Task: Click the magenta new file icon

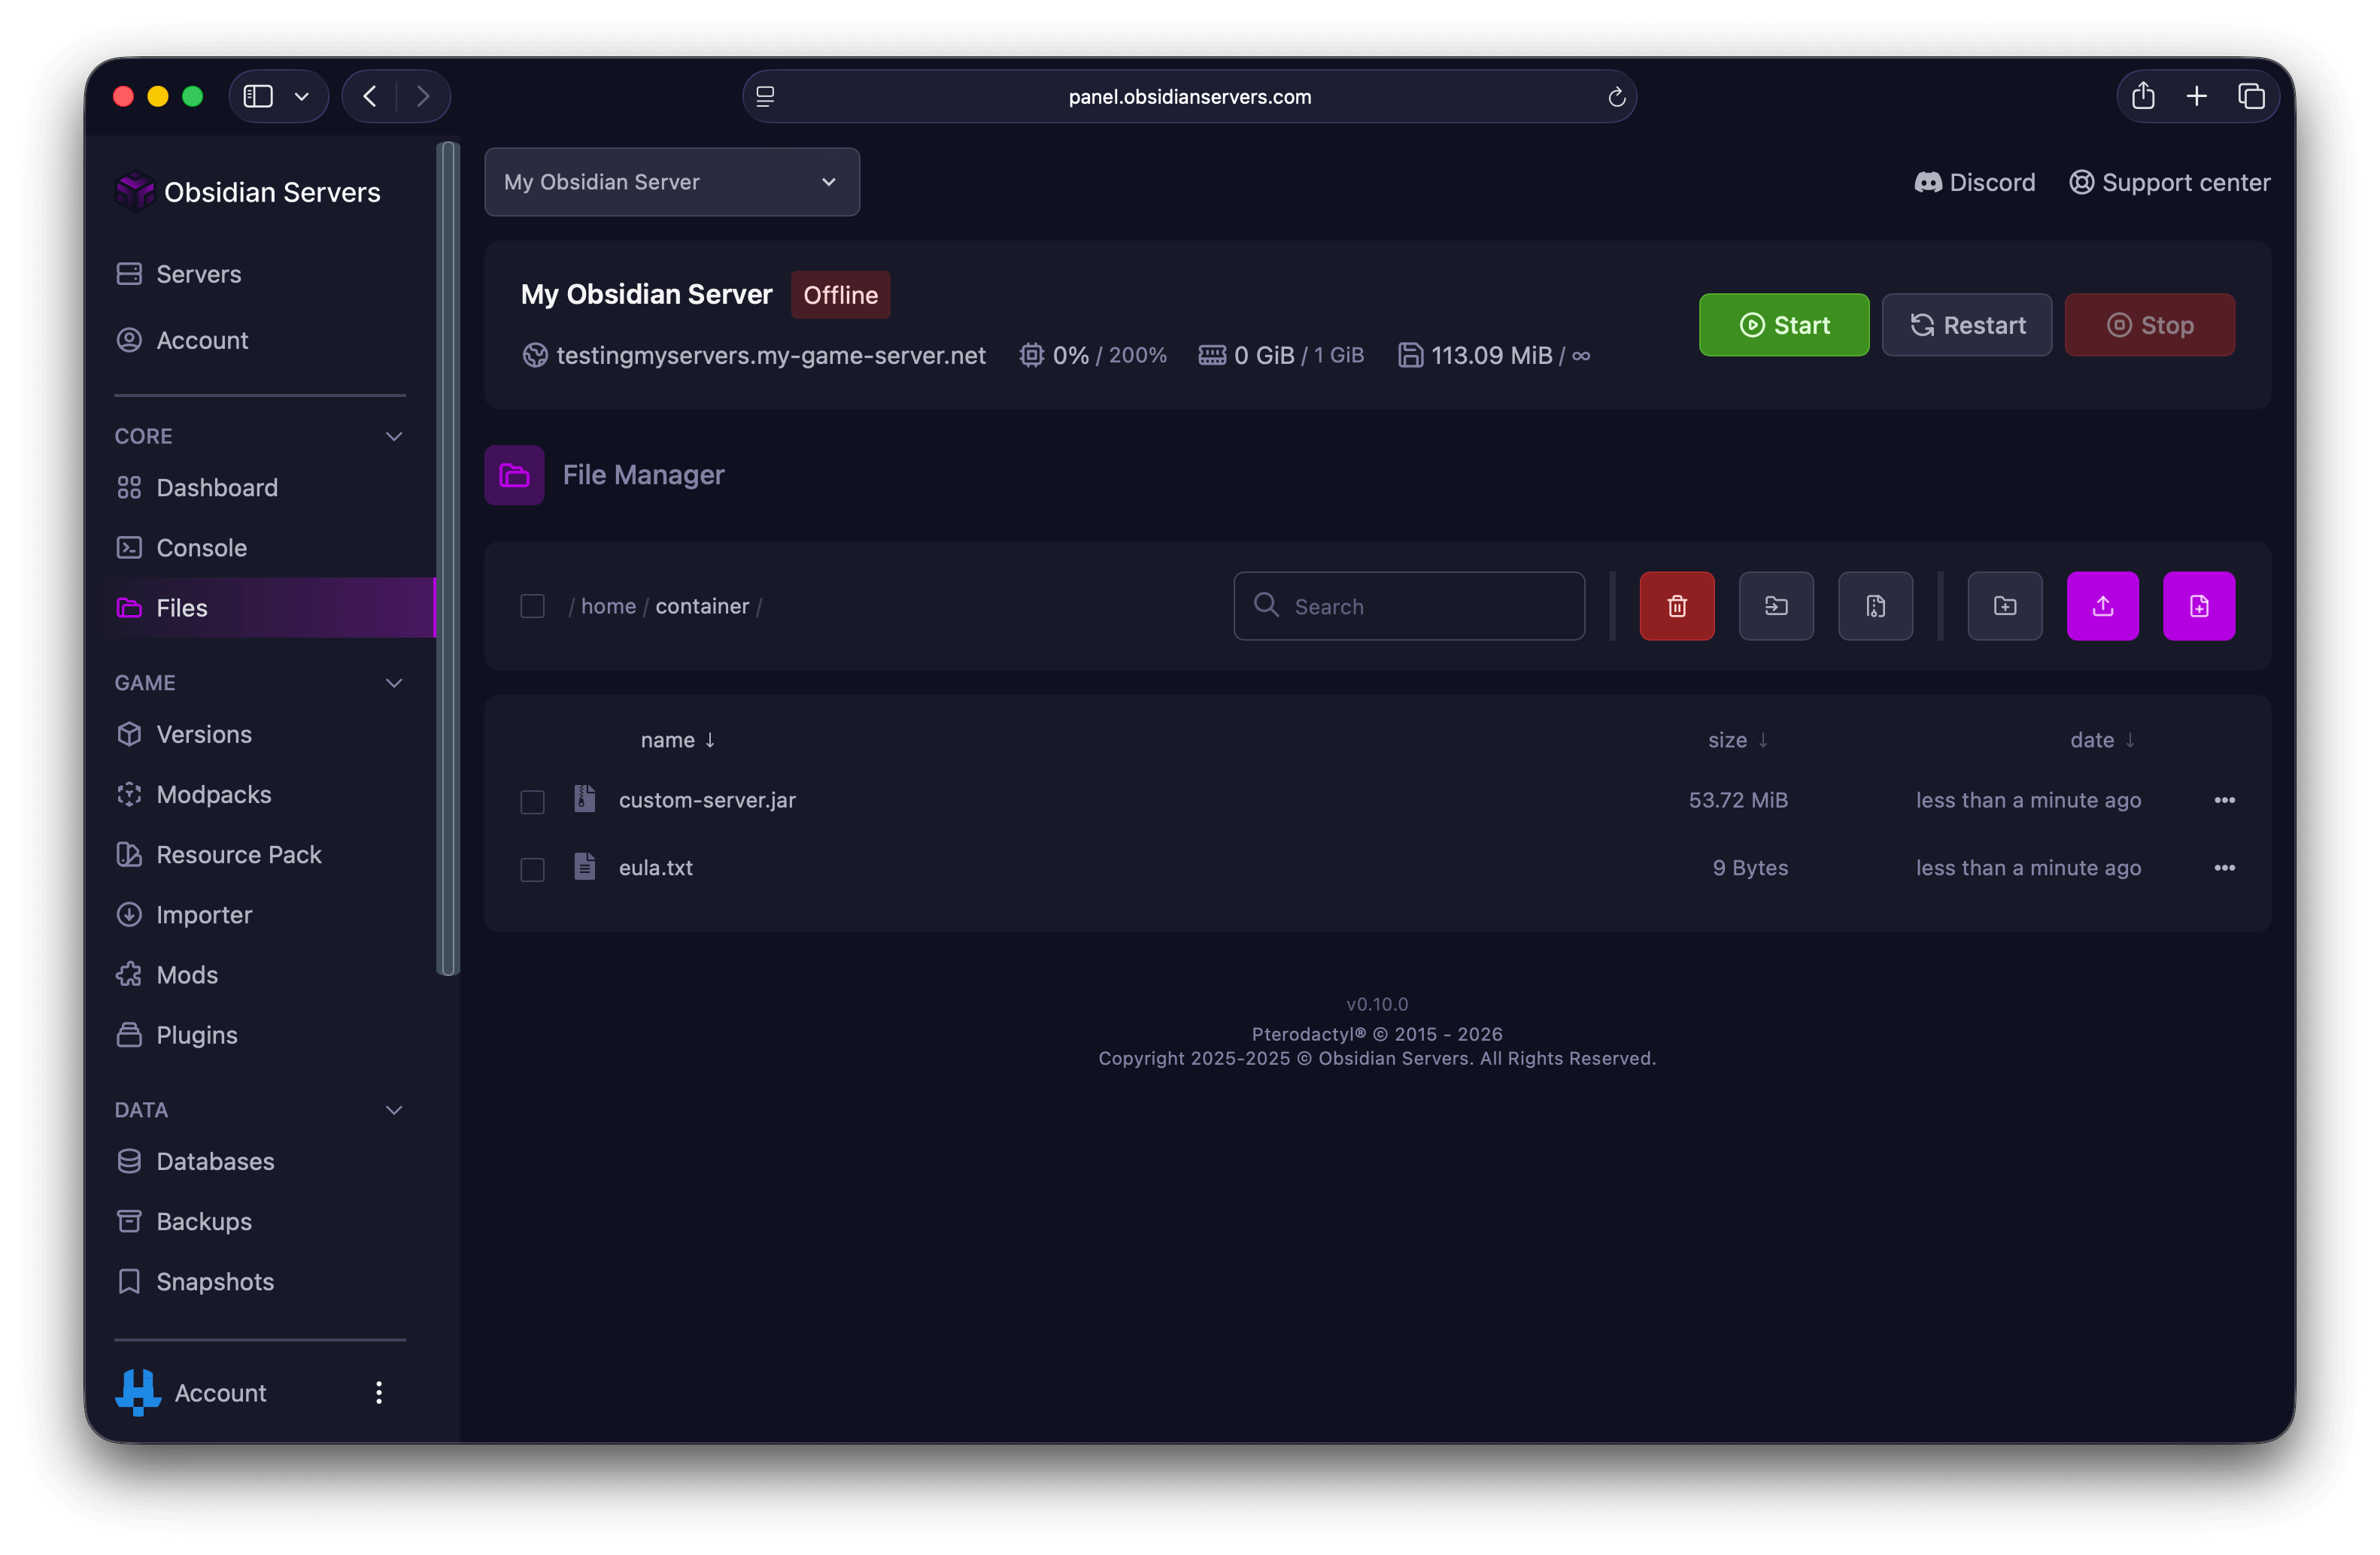Action: 2199,605
